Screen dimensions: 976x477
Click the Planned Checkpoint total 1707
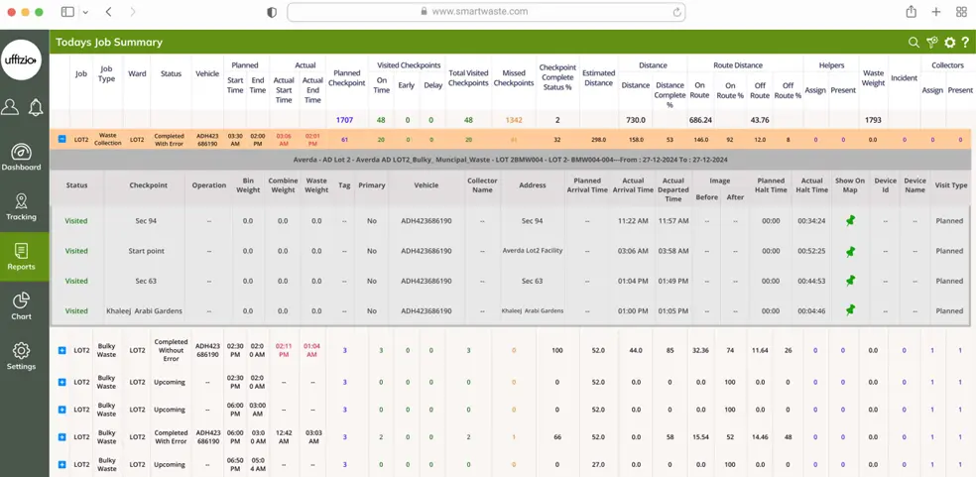(344, 120)
